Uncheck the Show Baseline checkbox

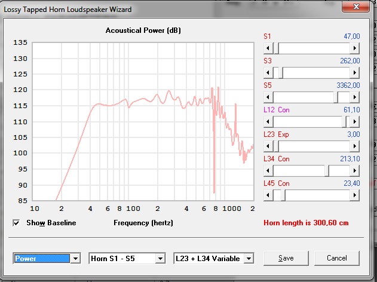[16, 223]
